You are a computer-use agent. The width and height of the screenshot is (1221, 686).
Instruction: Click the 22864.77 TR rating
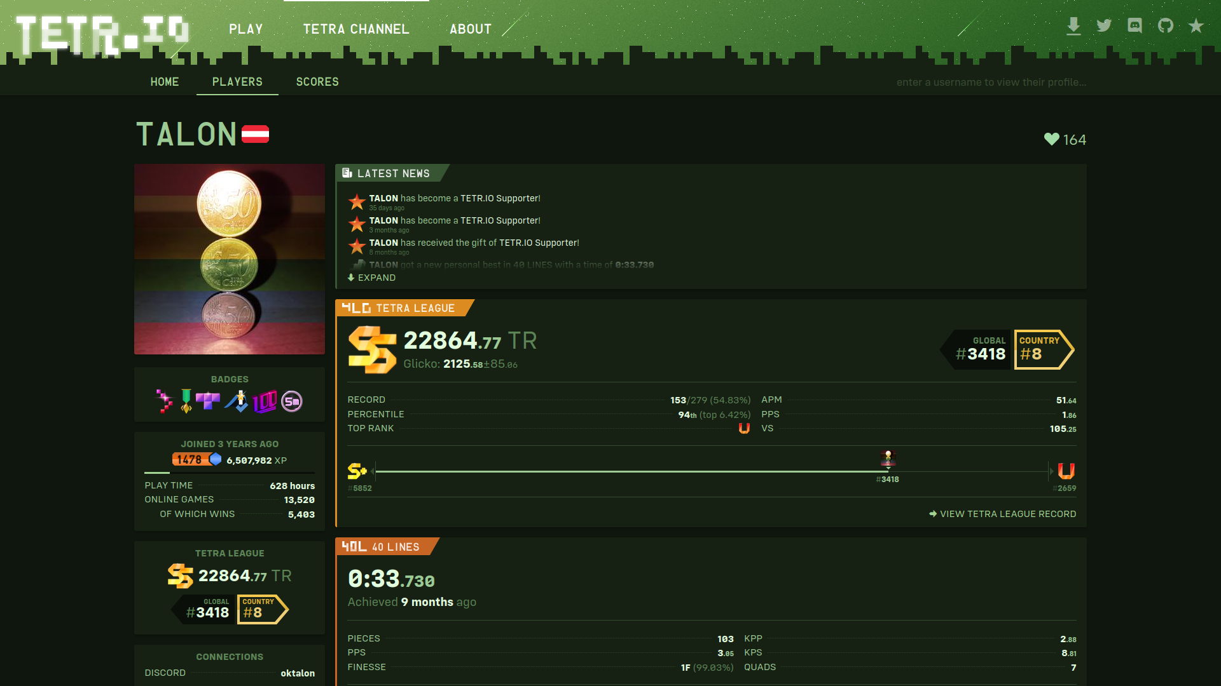(x=470, y=341)
